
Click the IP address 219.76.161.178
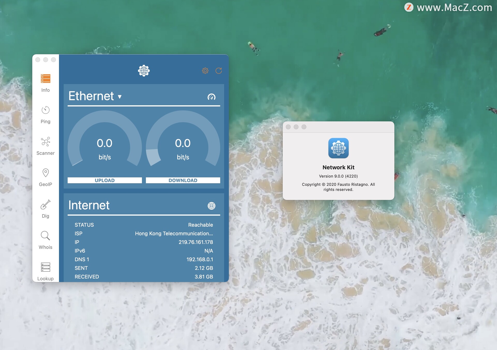(196, 242)
